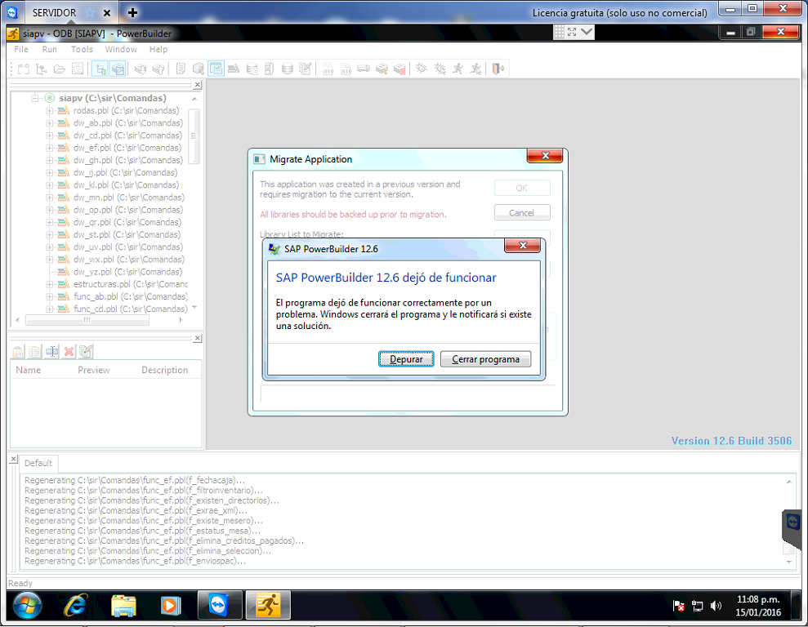Close the System Tree panel
808x627 pixels.
coord(198,85)
